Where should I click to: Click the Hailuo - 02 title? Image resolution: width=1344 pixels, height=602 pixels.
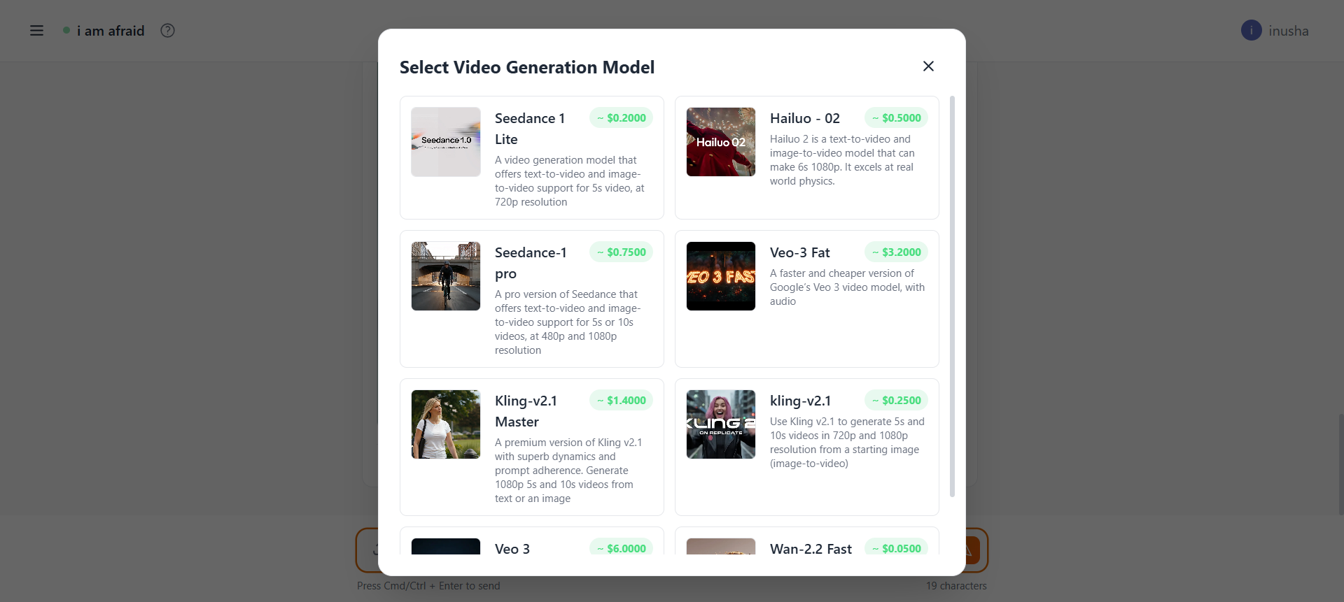pyautogui.click(x=805, y=118)
